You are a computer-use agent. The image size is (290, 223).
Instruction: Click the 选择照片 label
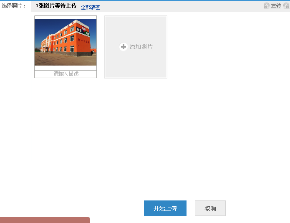point(13,6)
